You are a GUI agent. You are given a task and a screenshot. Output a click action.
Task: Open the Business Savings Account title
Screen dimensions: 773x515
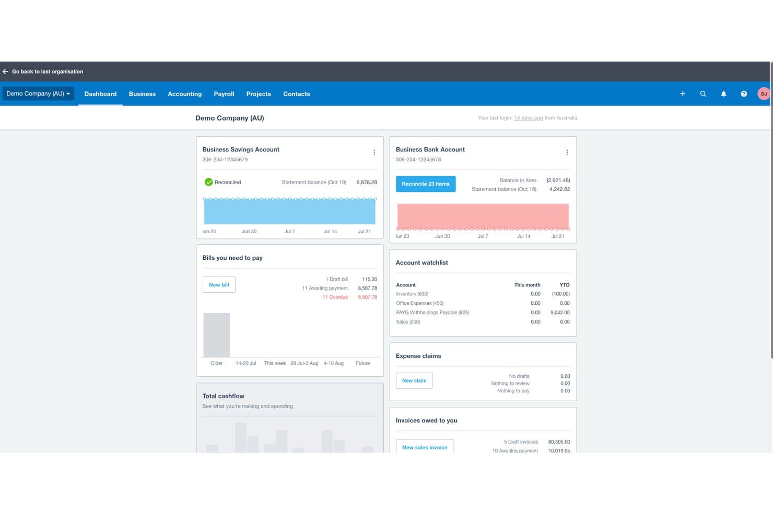(x=241, y=150)
